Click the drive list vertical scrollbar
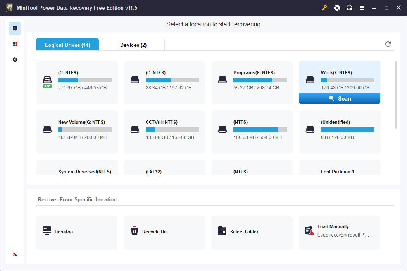Viewport: 407px width, 271px height. (x=396, y=95)
